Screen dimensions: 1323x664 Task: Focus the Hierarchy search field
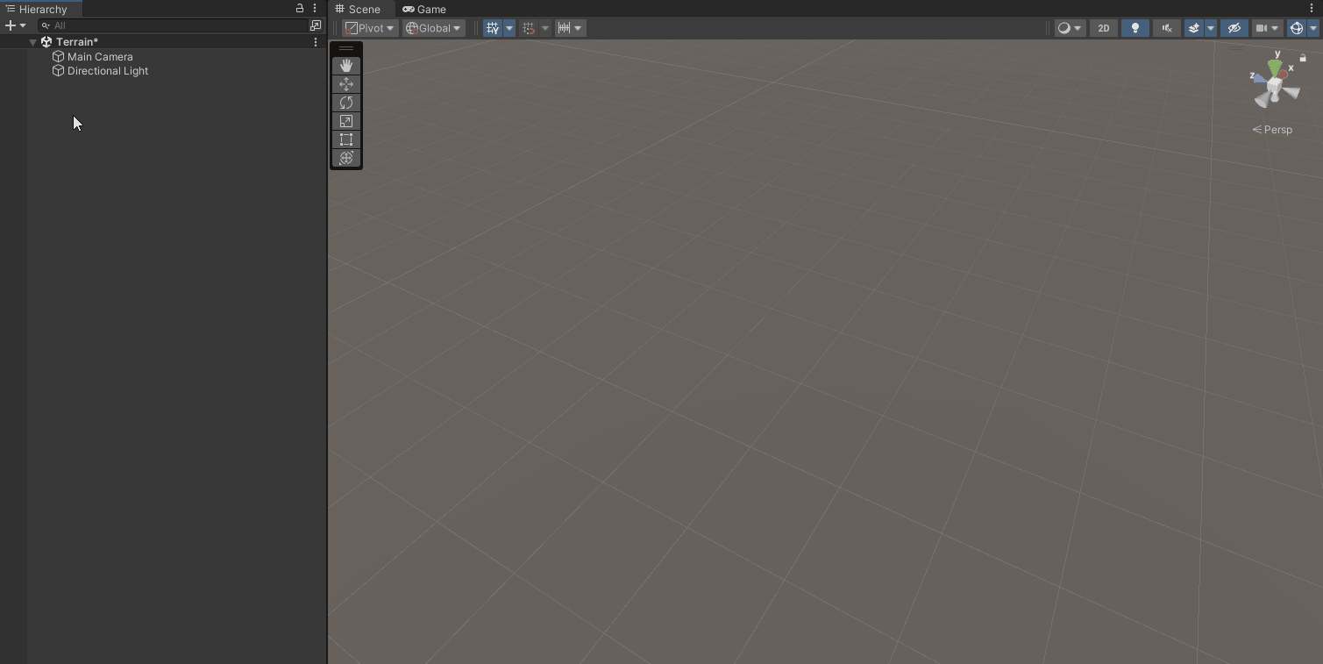[173, 25]
